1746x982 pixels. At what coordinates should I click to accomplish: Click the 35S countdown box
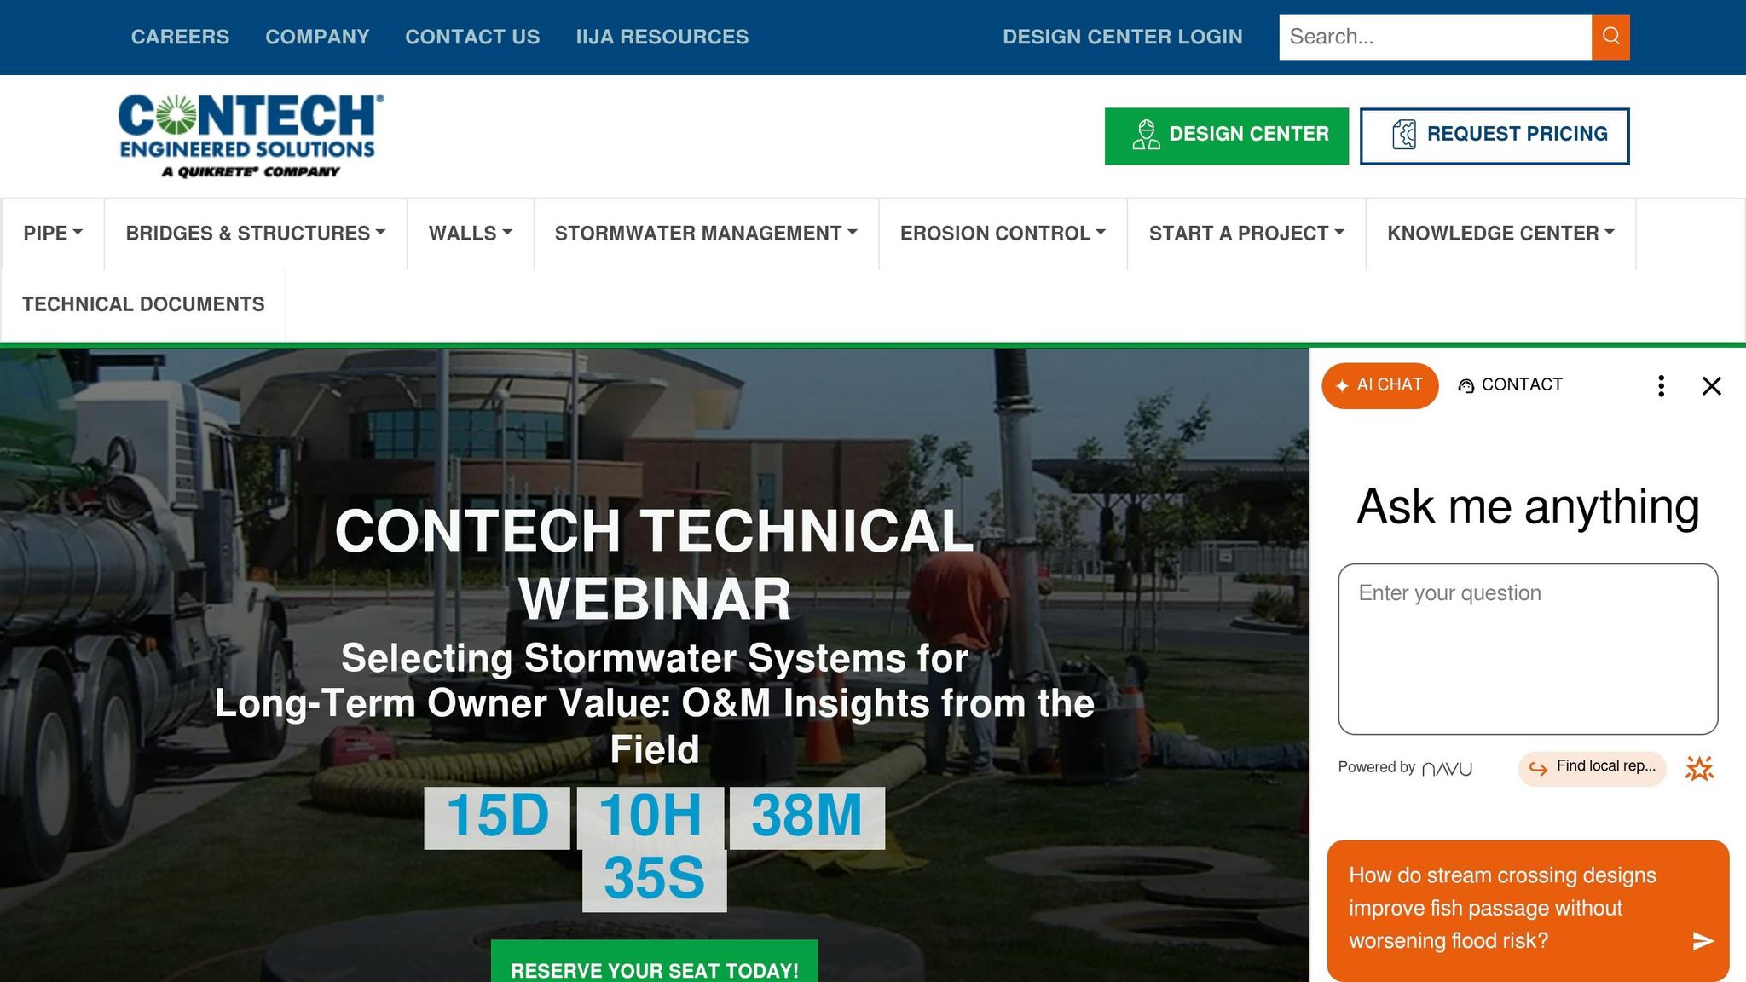(x=654, y=879)
